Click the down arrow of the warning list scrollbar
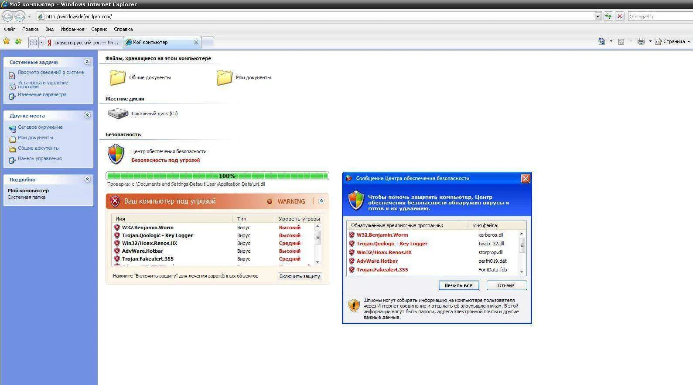The width and height of the screenshot is (693, 385). 317,262
